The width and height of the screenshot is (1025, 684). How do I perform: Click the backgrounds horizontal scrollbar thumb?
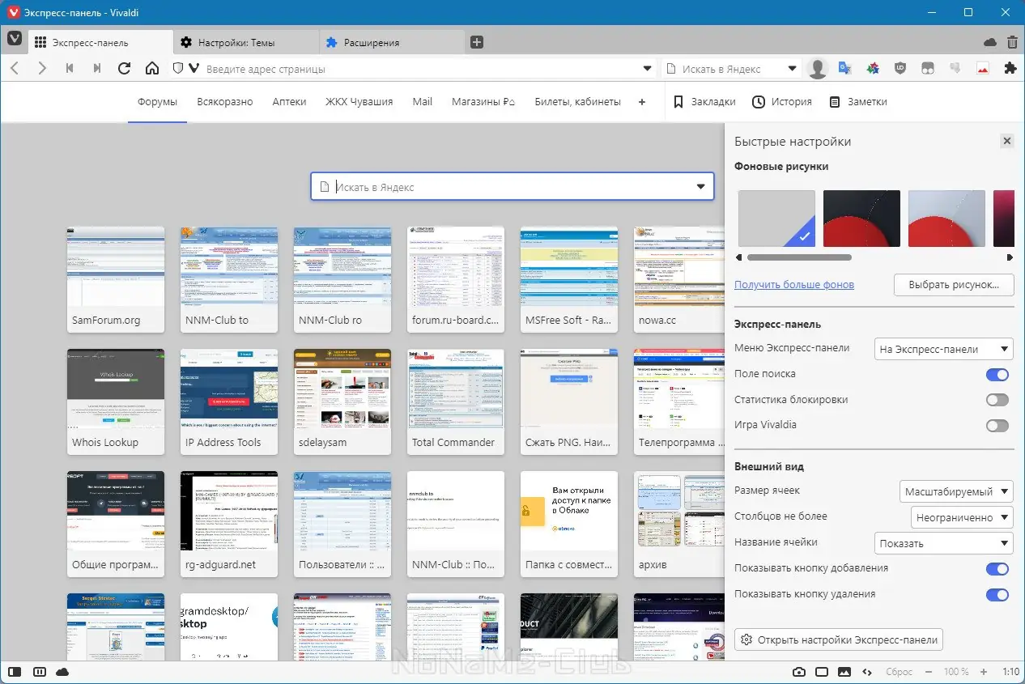(799, 257)
